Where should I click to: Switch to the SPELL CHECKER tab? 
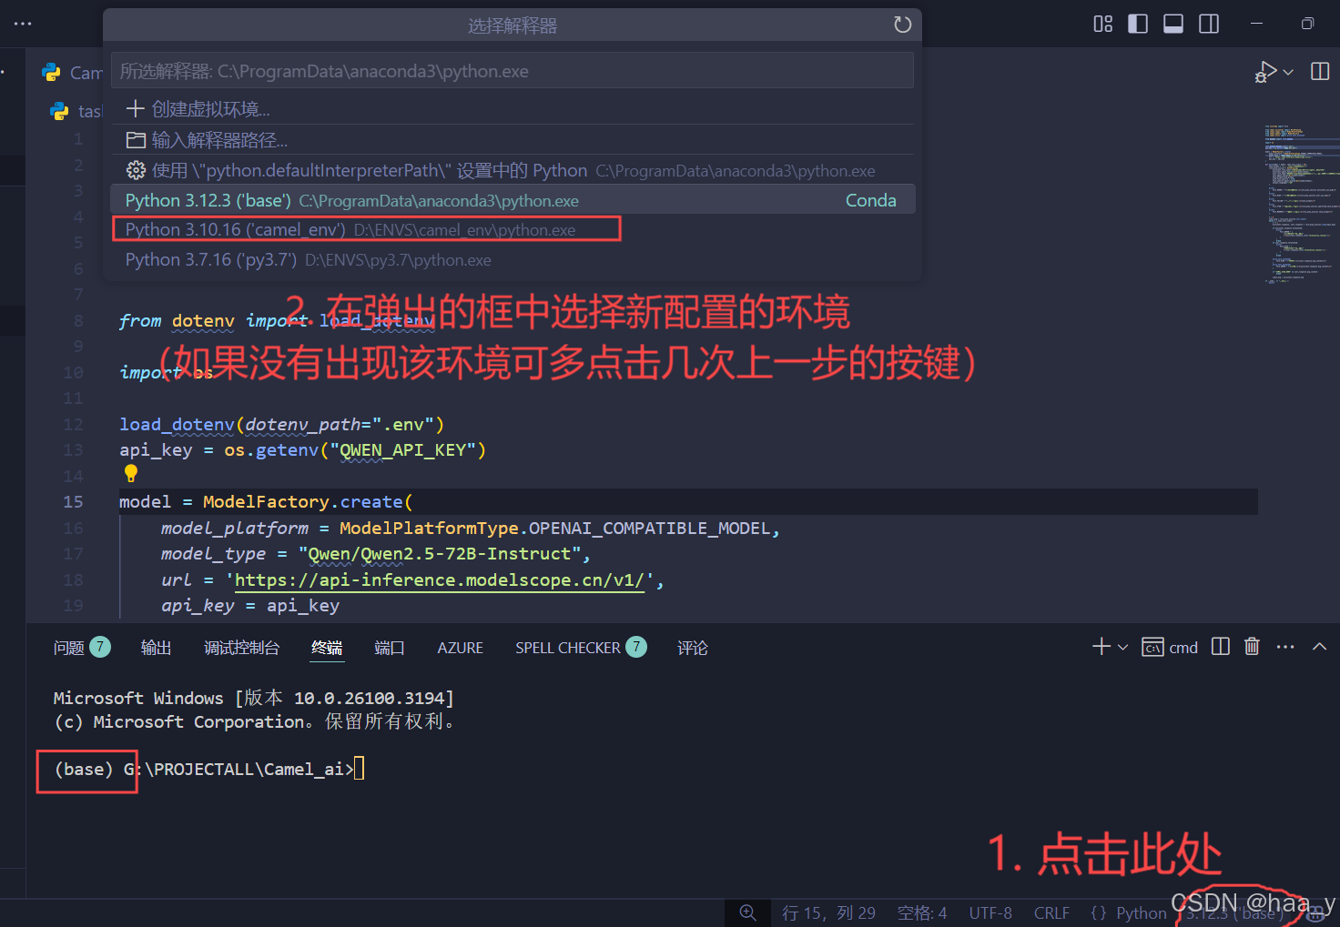click(567, 647)
